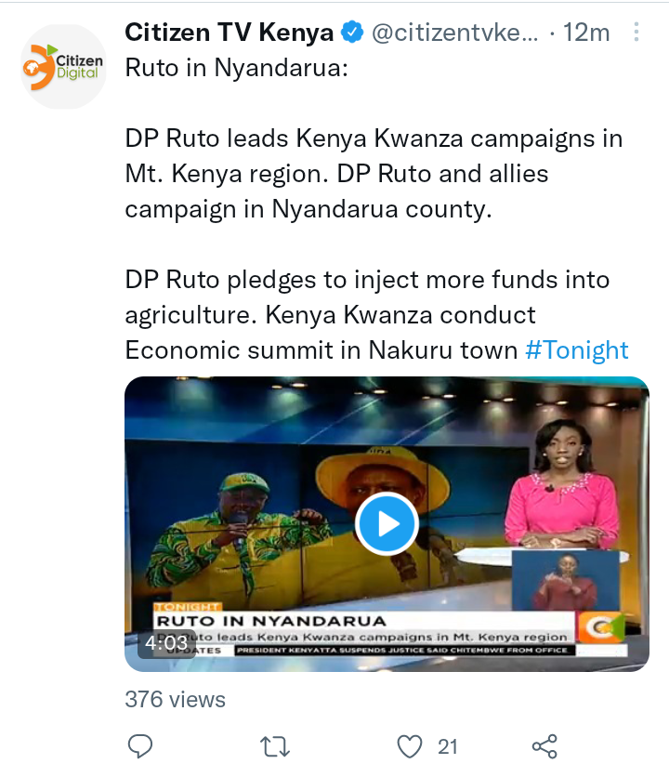Click the blue verified badge
The width and height of the screenshot is (669, 777).
click(x=352, y=33)
